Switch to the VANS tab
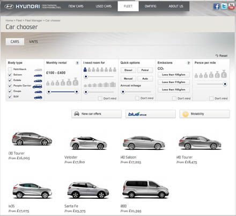The image size is (236, 216). pos(33,41)
